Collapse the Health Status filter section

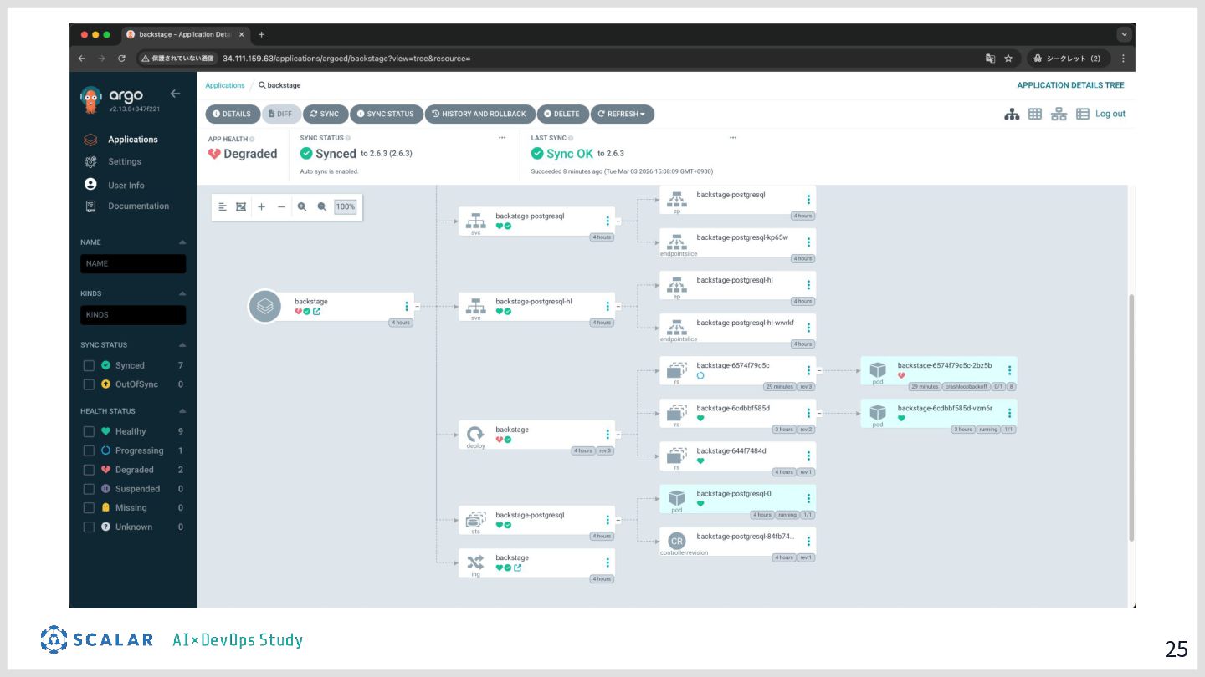(x=182, y=411)
